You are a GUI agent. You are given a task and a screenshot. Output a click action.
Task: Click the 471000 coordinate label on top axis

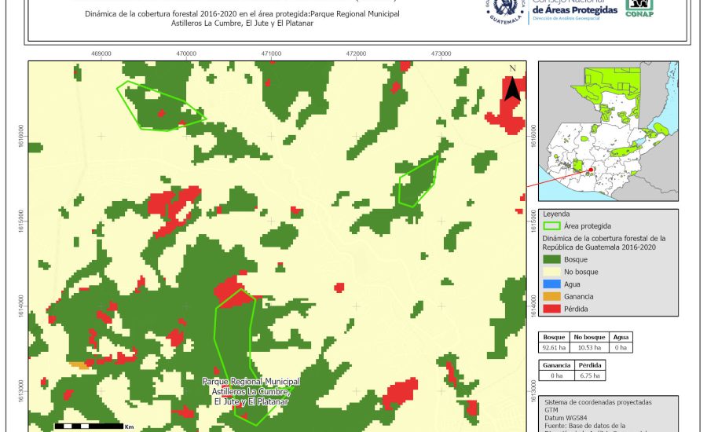pyautogui.click(x=271, y=54)
